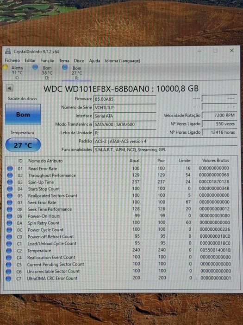Click status icon for Seek Error Rate
The image size is (243, 325).
(10, 202)
